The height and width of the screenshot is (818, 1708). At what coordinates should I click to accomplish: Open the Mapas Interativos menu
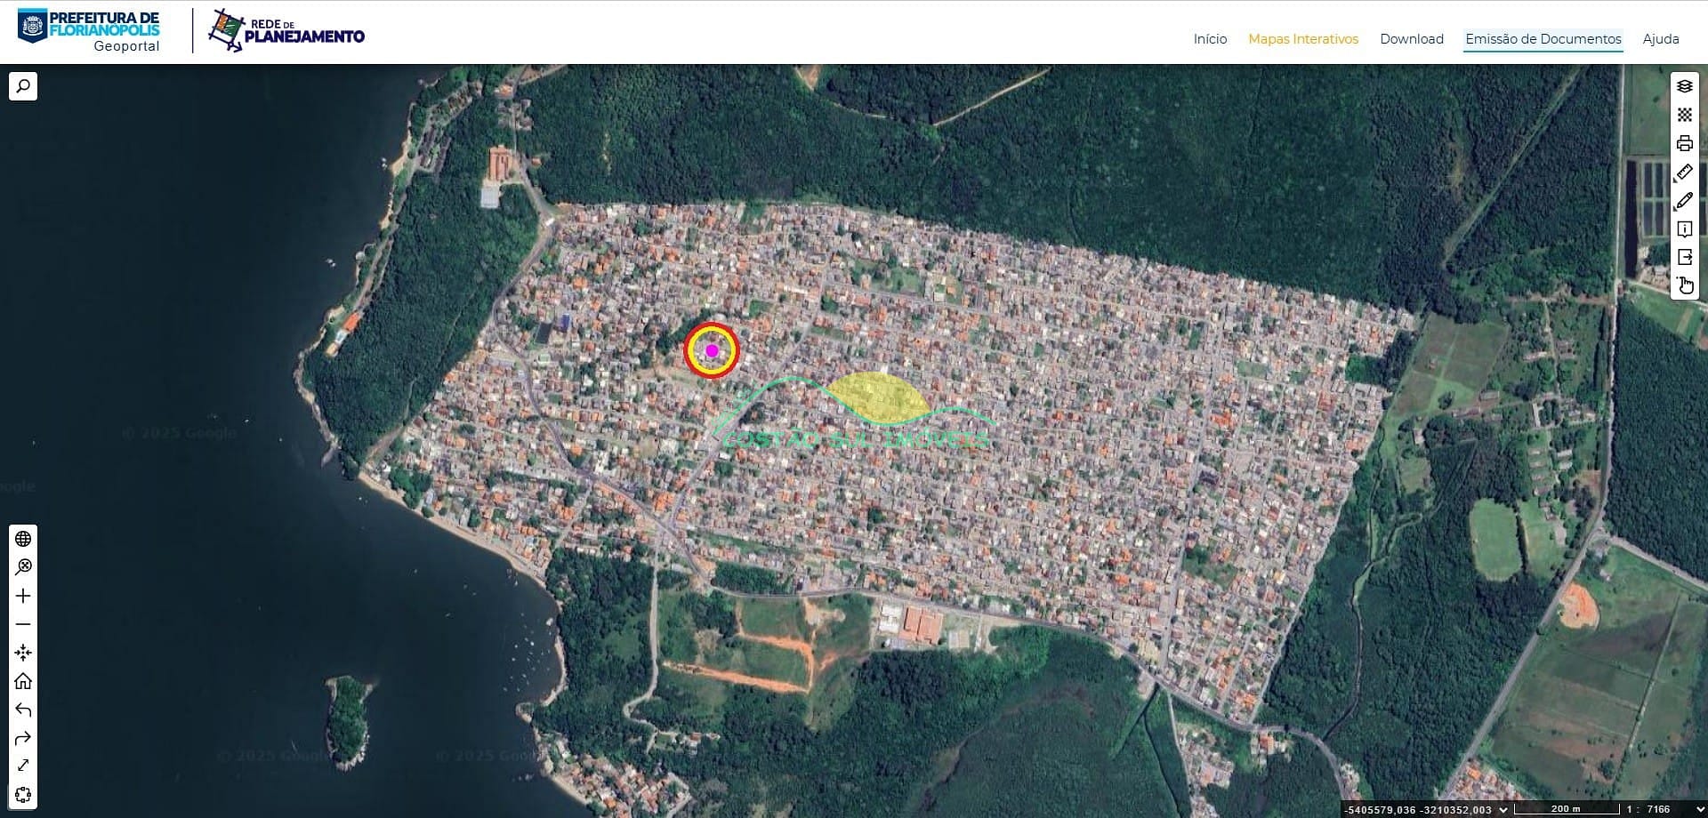point(1302,39)
